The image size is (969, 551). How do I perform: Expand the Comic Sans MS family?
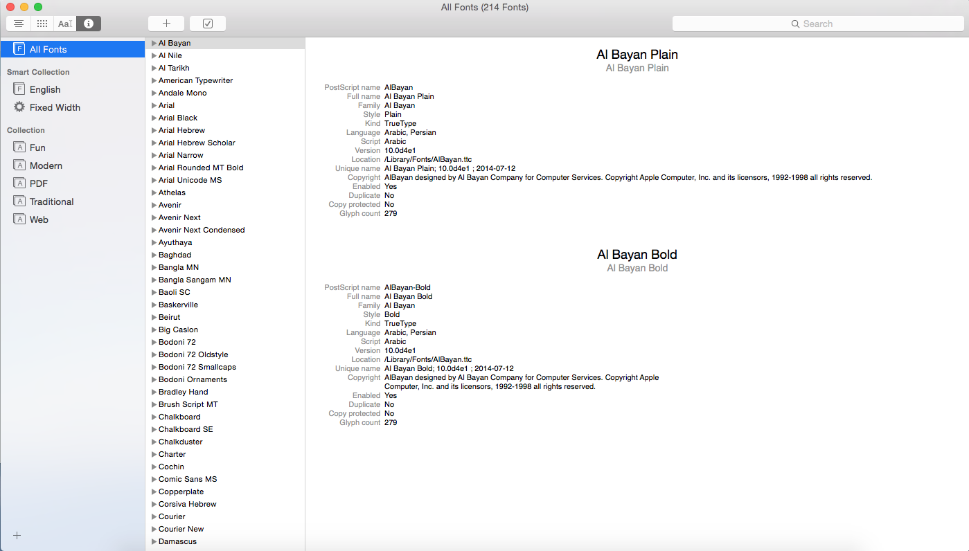pyautogui.click(x=154, y=479)
